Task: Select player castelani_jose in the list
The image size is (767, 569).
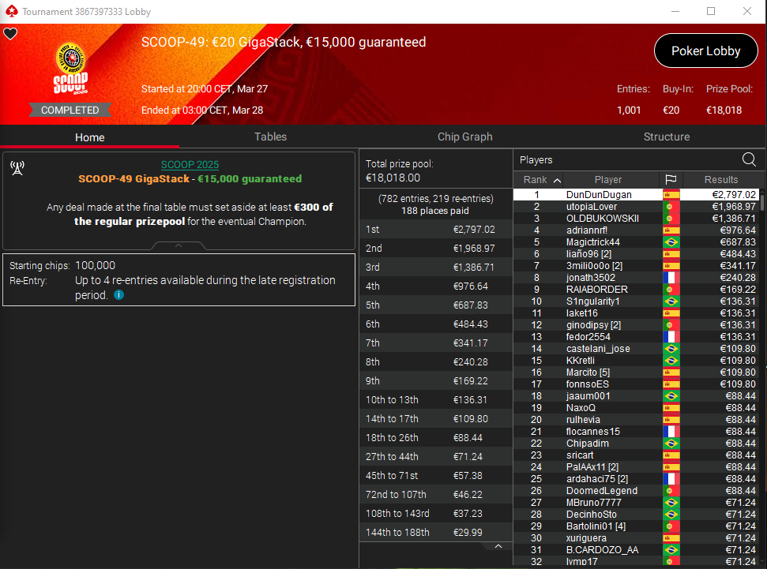Action: (636, 349)
